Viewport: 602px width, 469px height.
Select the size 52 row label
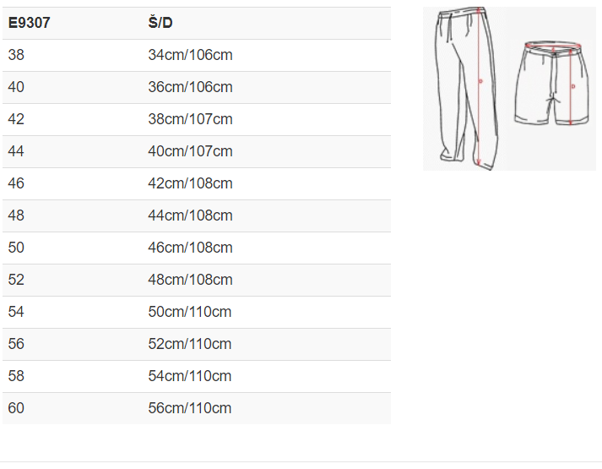coord(16,280)
